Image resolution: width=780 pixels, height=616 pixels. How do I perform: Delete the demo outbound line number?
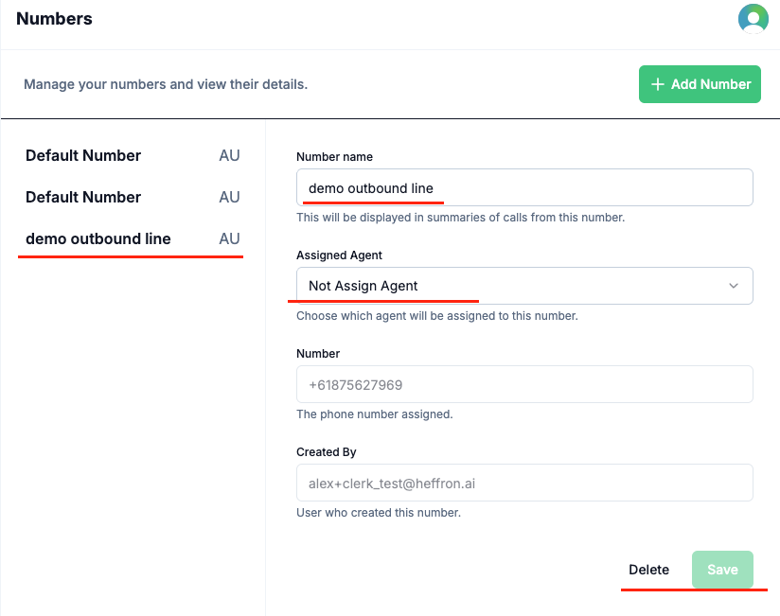[x=648, y=570]
